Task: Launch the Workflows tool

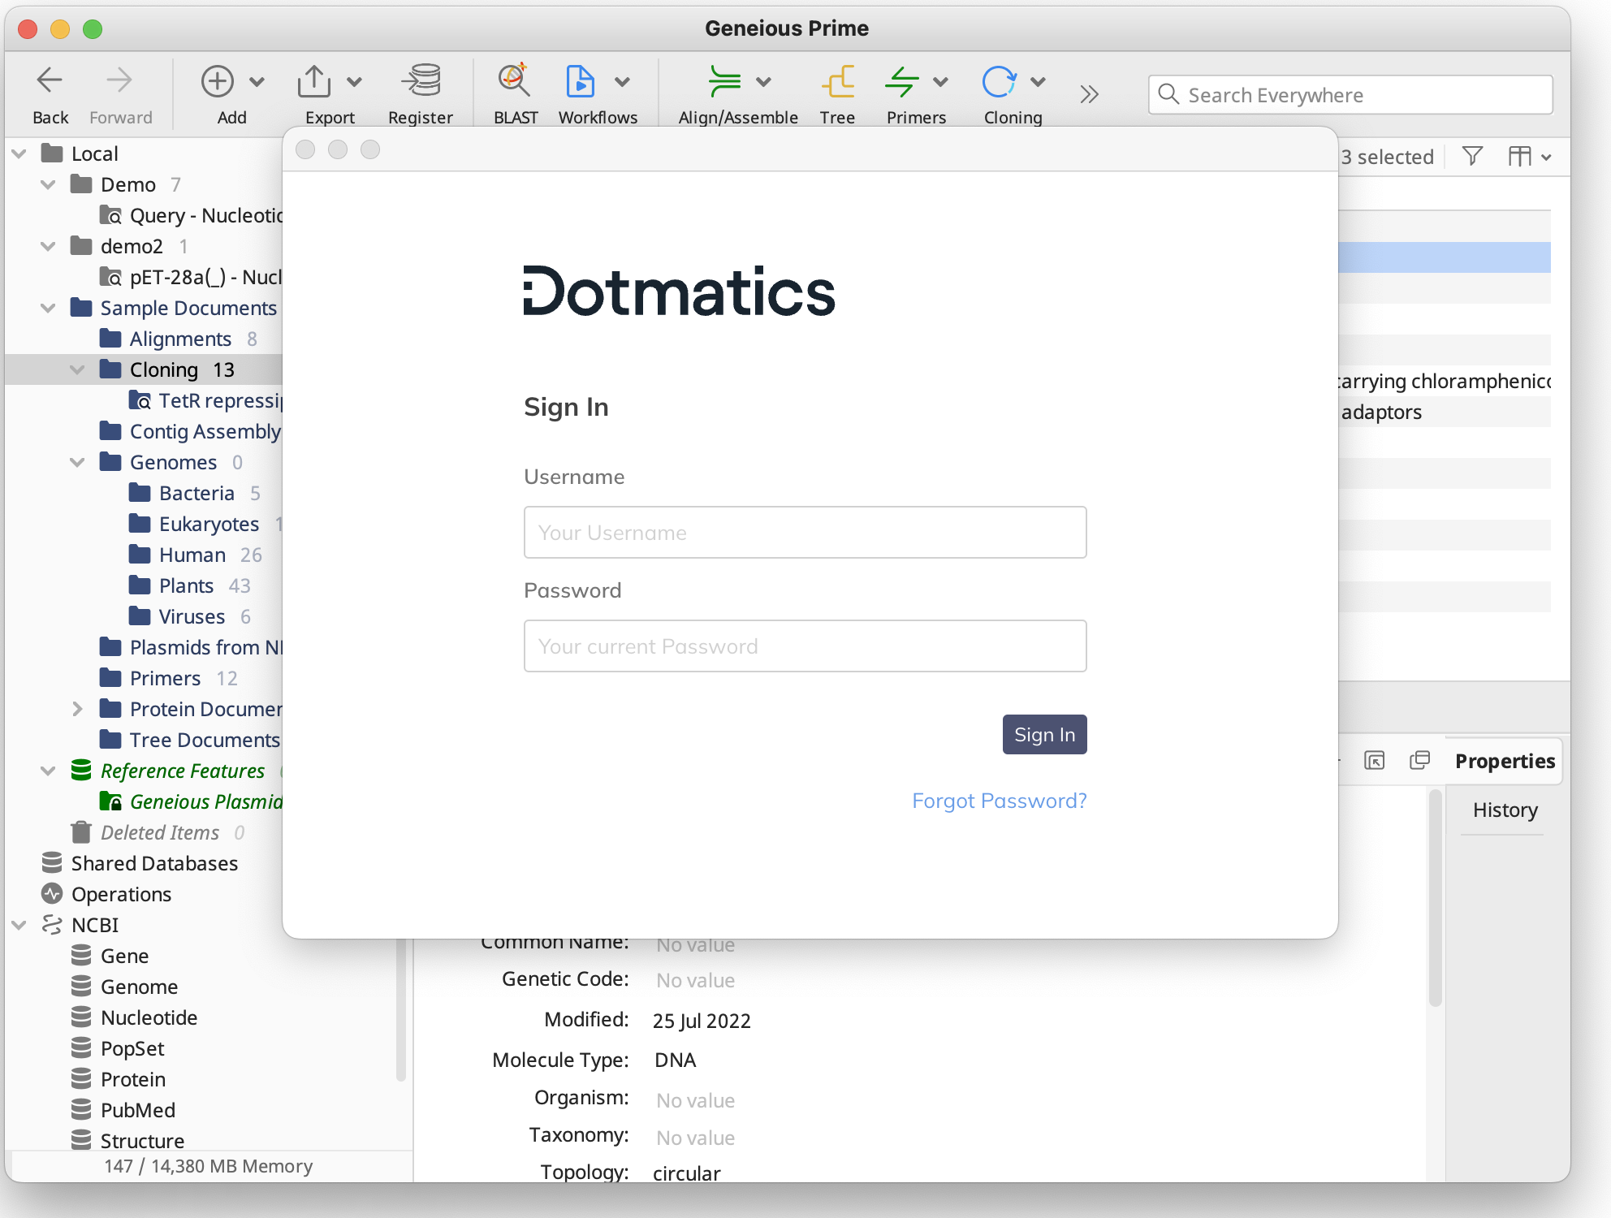Action: (x=580, y=81)
